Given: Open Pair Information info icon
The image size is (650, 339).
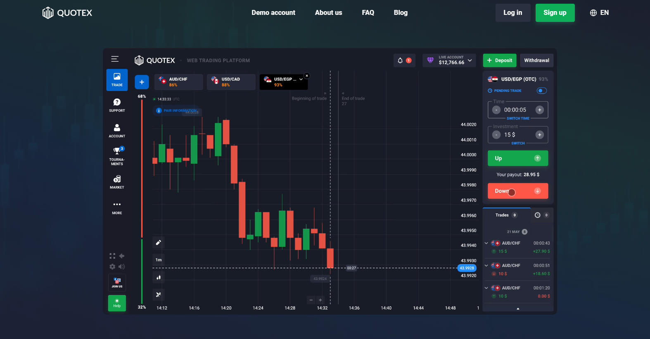Looking at the screenshot, I should tap(159, 110).
